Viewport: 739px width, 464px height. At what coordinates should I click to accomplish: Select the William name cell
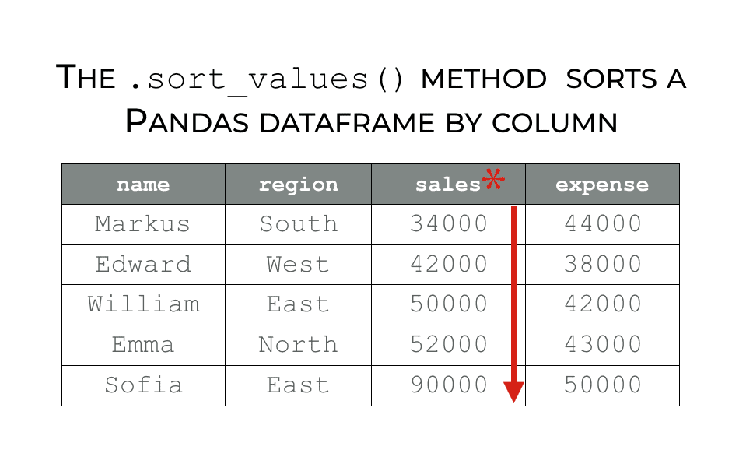tap(143, 304)
